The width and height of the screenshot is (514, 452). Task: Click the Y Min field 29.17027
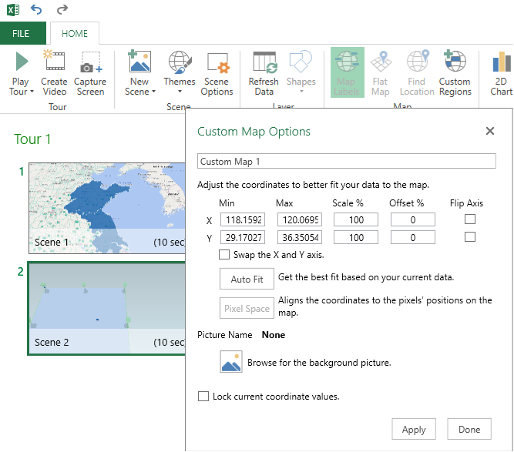click(243, 237)
